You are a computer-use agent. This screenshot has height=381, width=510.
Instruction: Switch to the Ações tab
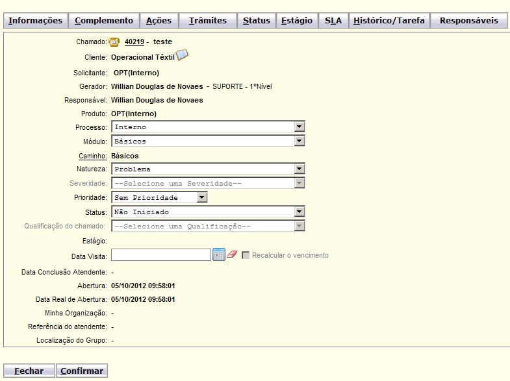click(159, 21)
